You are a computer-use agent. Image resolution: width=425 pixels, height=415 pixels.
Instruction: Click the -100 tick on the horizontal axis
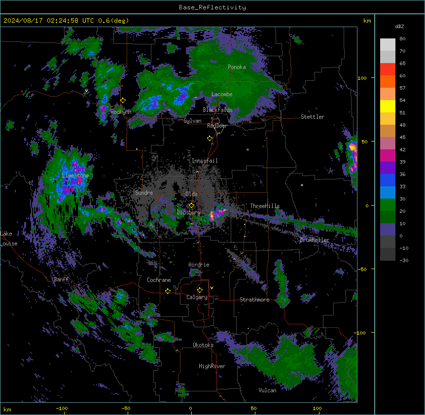(x=62, y=408)
